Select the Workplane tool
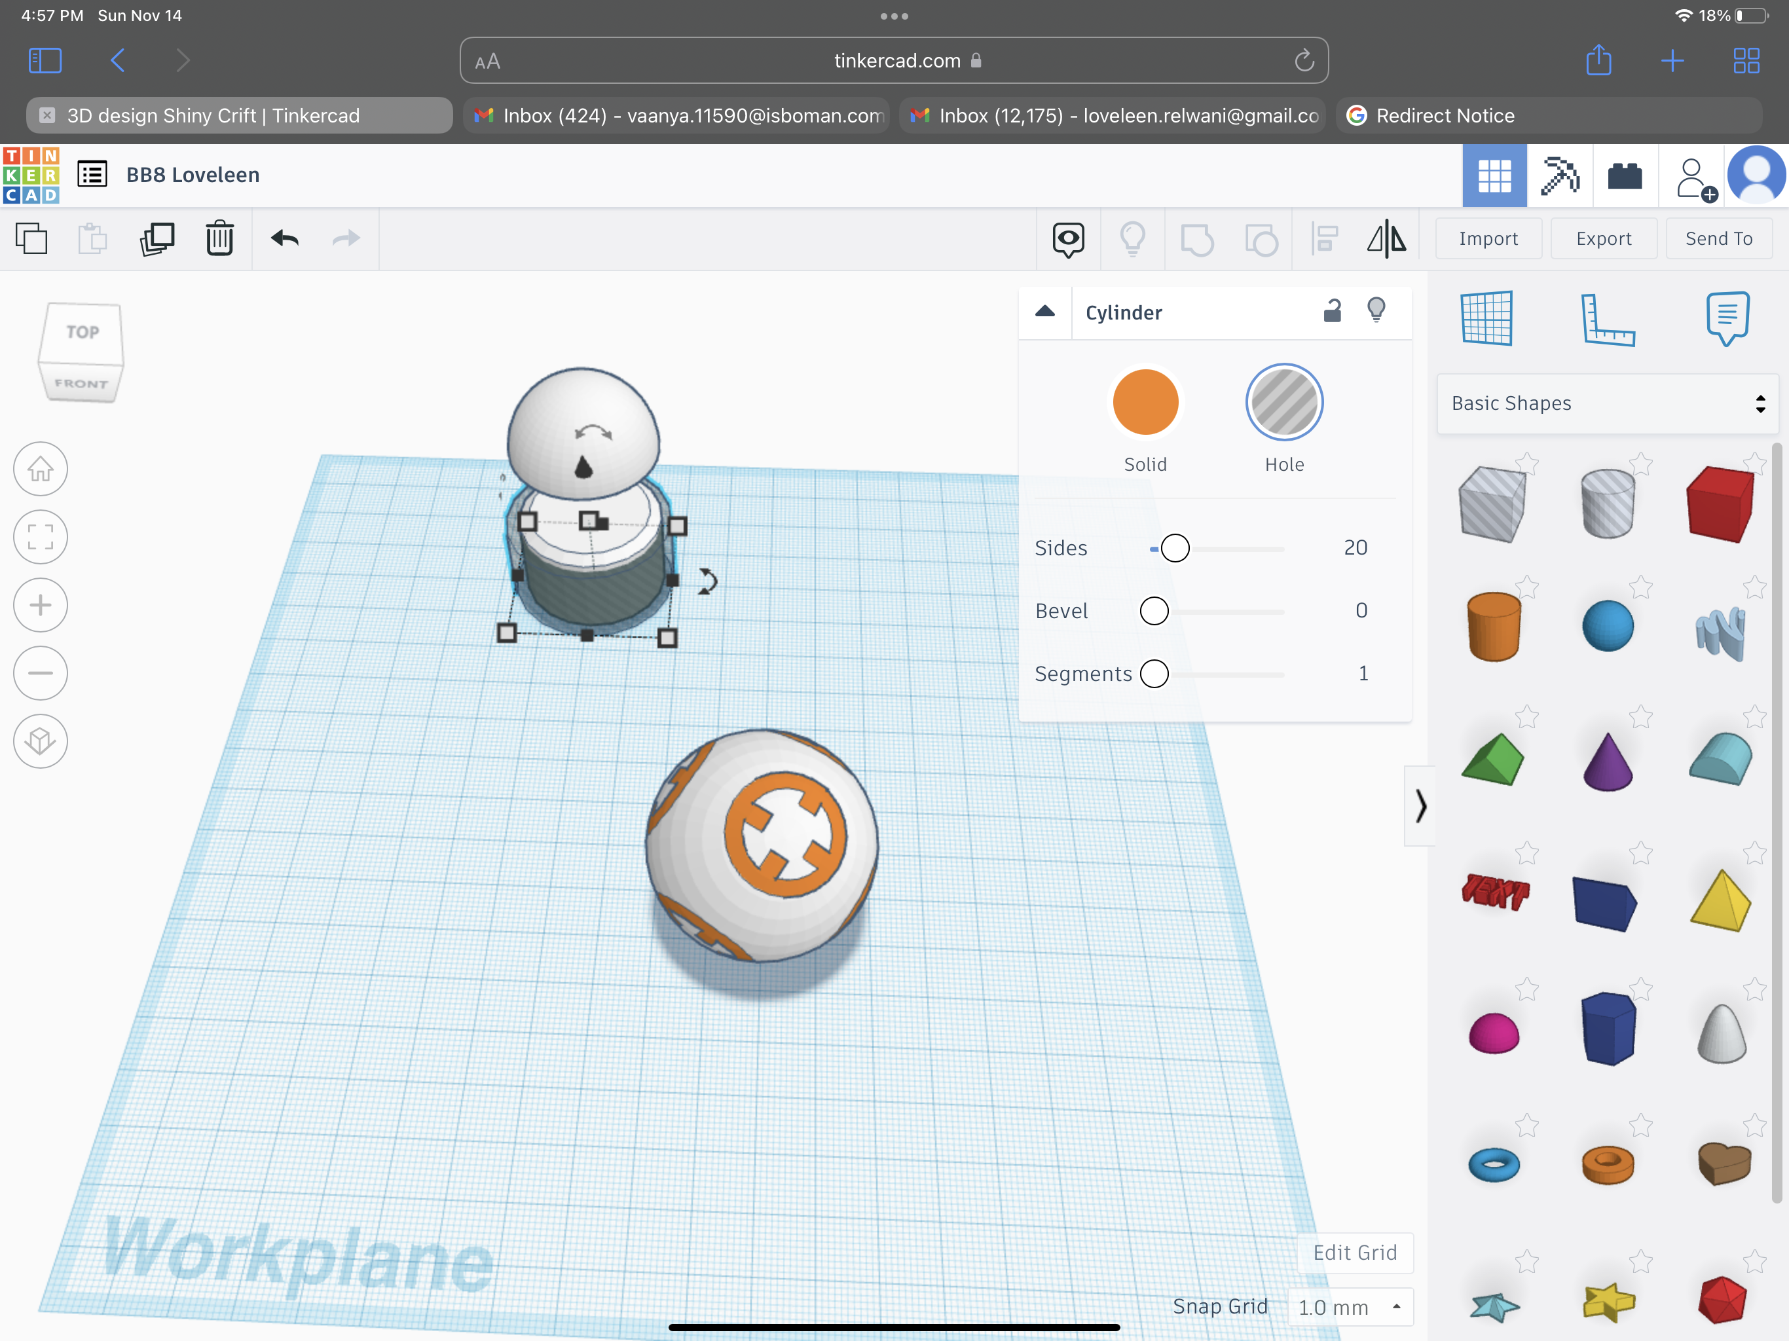The height and width of the screenshot is (1341, 1789). click(1486, 318)
